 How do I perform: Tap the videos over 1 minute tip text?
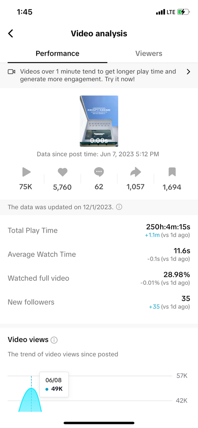tap(98, 75)
